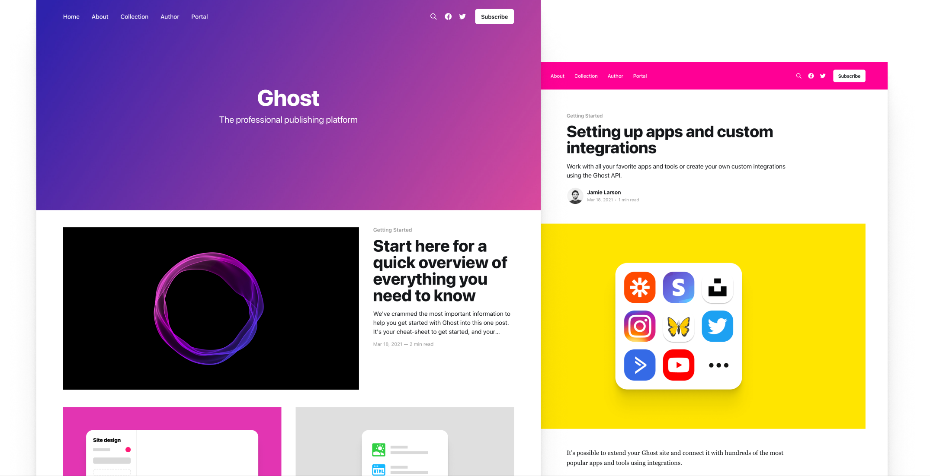
Task: Click the Subscribe button in left nav bar
Action: pyautogui.click(x=494, y=16)
